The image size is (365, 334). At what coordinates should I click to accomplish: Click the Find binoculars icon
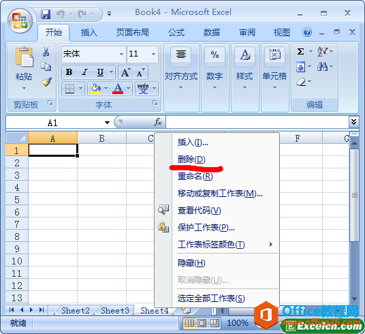pyautogui.click(x=322, y=67)
